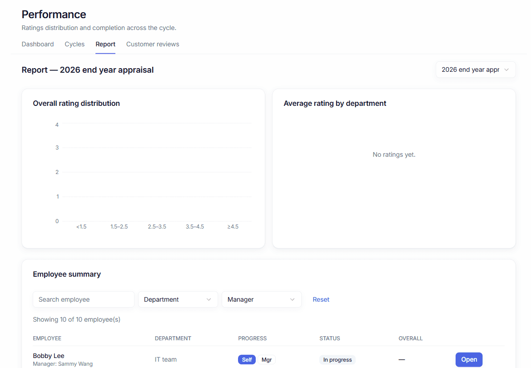This screenshot has width=531, height=368.
Task: Switch to the Cycles tab
Action: [x=74, y=44]
